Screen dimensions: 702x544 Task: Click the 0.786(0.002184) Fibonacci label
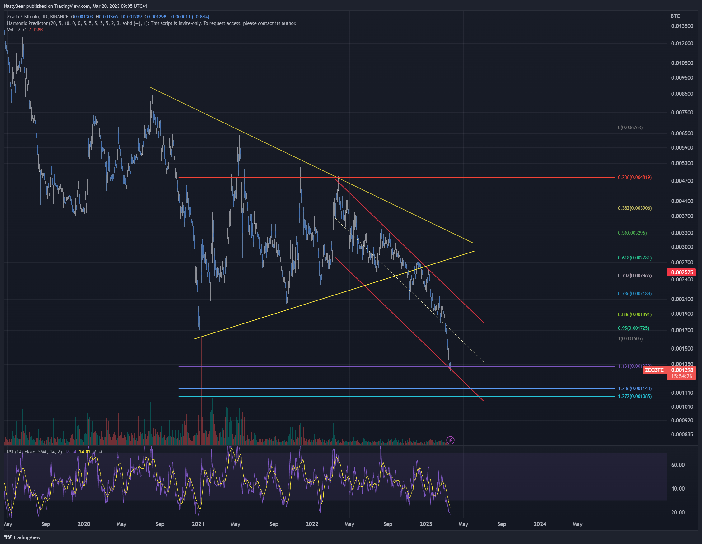635,294
